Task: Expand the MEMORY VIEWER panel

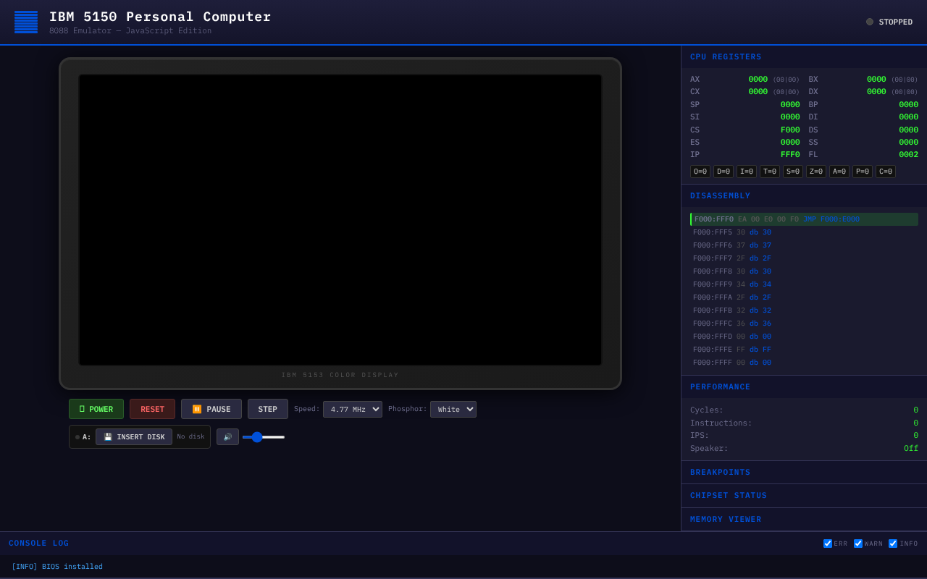Action: (x=804, y=520)
